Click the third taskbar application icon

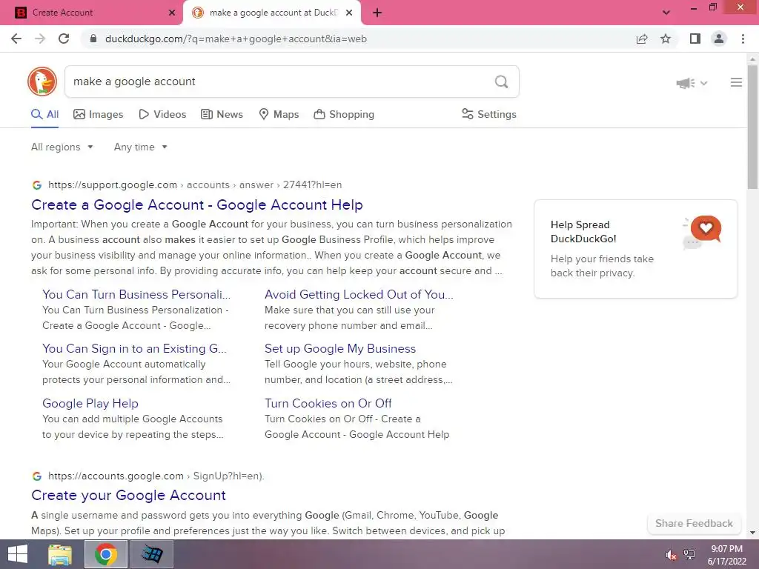(x=152, y=554)
